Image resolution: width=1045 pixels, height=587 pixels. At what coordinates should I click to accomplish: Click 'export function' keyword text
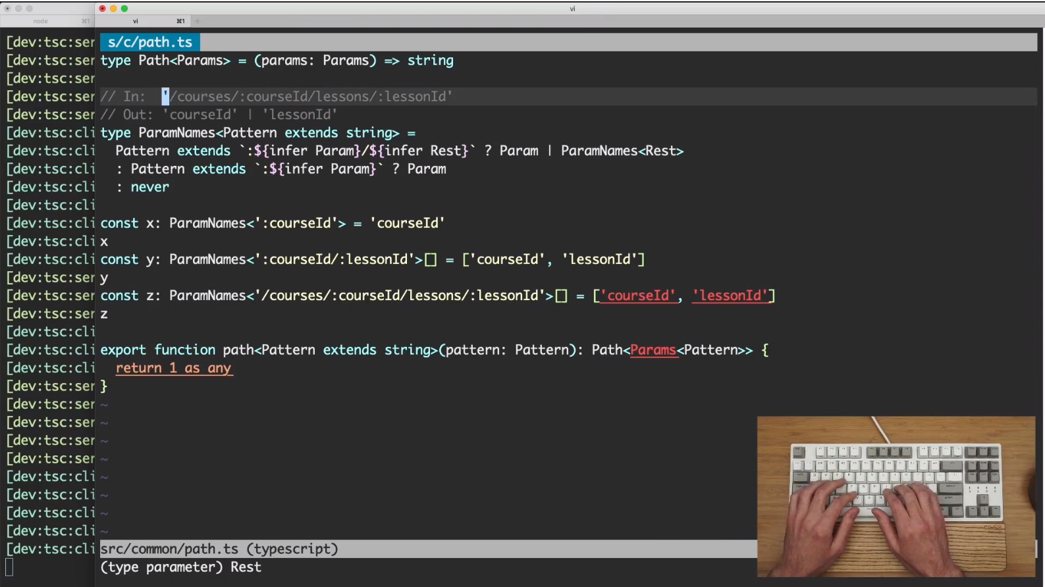coord(158,350)
